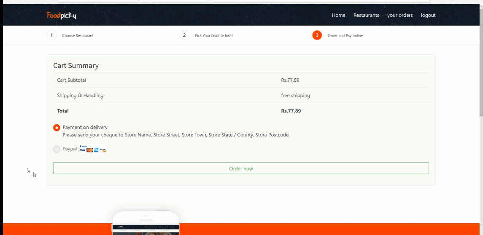Screen dimensions: 483x235
Task: Click the step 1 circle icon
Action: click(x=51, y=35)
